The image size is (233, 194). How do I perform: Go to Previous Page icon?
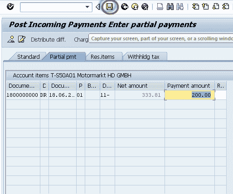[x=205, y=7]
